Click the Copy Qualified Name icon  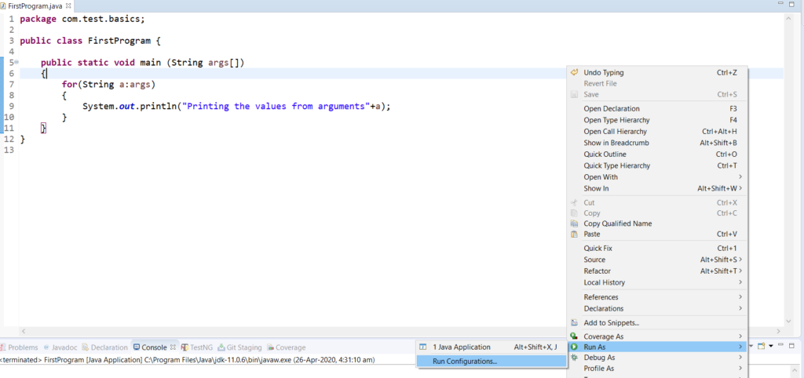coord(575,224)
